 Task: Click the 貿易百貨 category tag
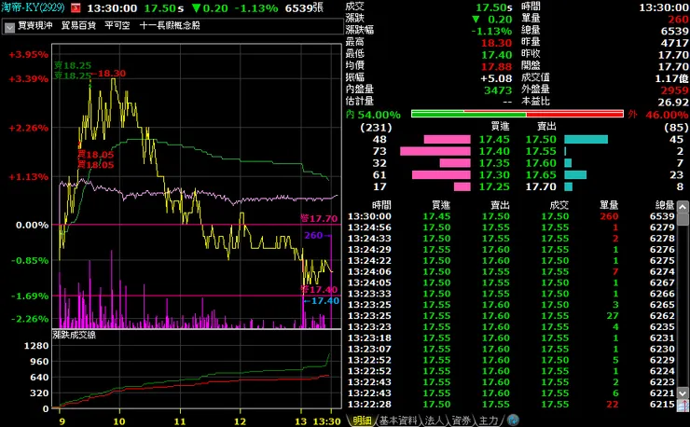78,25
